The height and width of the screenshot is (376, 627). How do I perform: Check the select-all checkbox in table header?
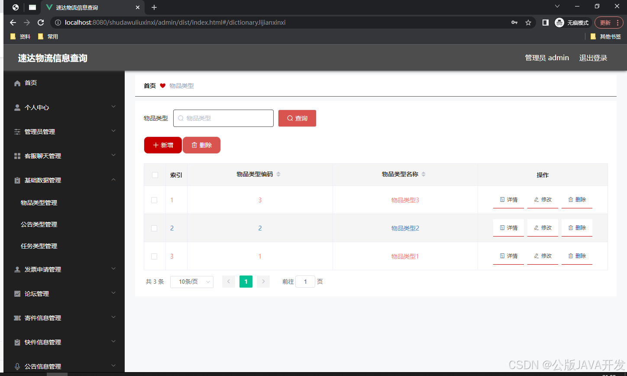pyautogui.click(x=155, y=175)
